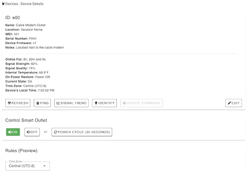The image size is (248, 173).
Task: Click the Identify lightbulb icon
Action: tap(96, 103)
